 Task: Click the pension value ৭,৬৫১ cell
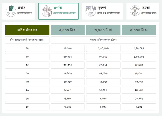click(x=139, y=107)
